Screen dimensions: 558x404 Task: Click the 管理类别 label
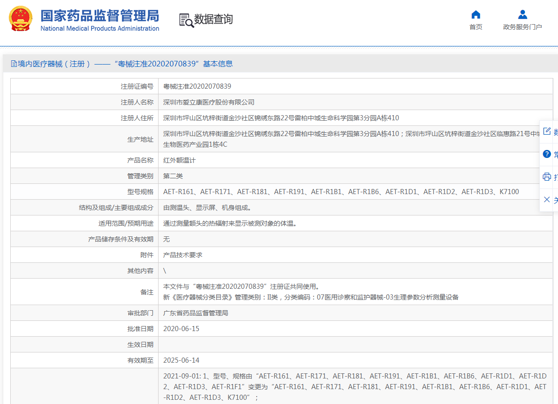[x=140, y=176]
